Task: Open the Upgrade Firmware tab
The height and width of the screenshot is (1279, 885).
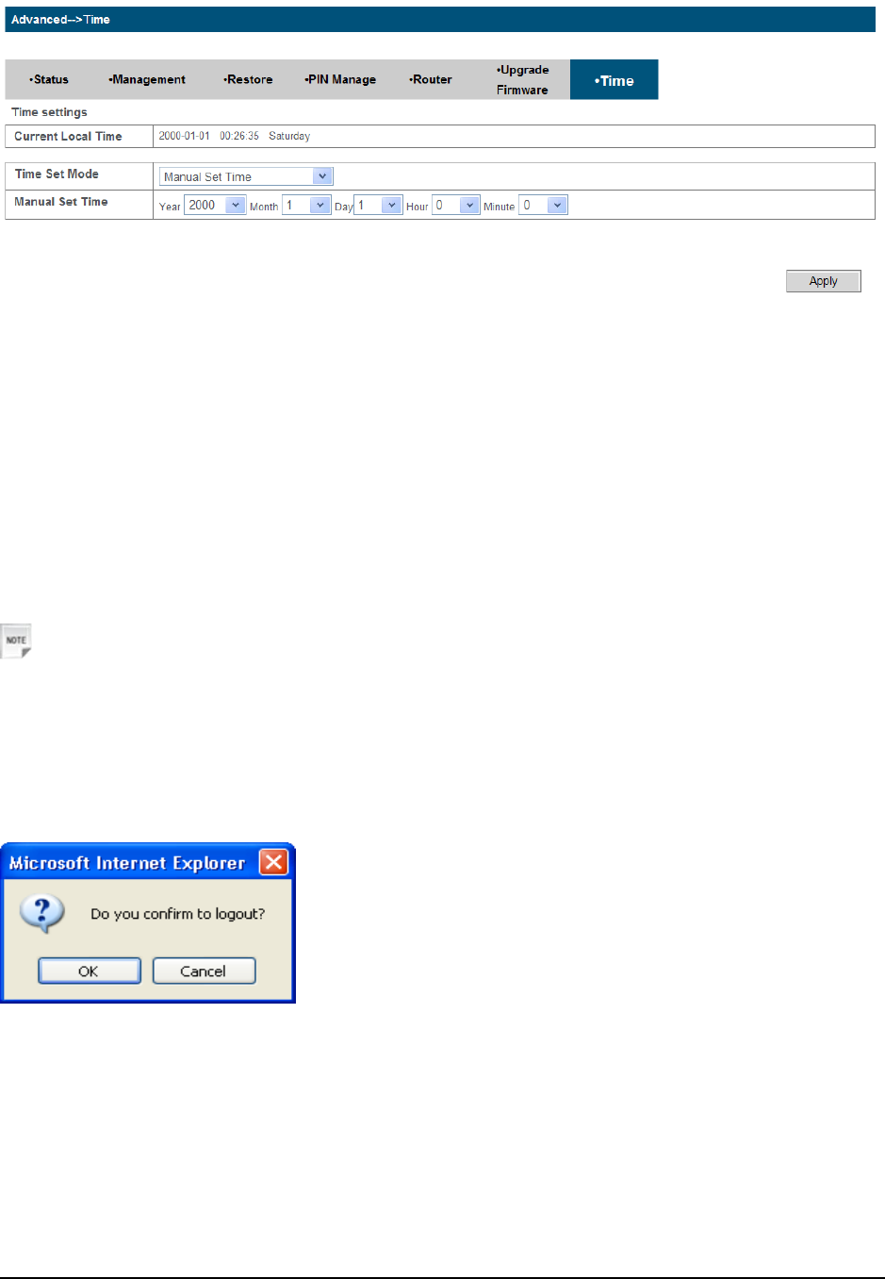Action: (522, 79)
